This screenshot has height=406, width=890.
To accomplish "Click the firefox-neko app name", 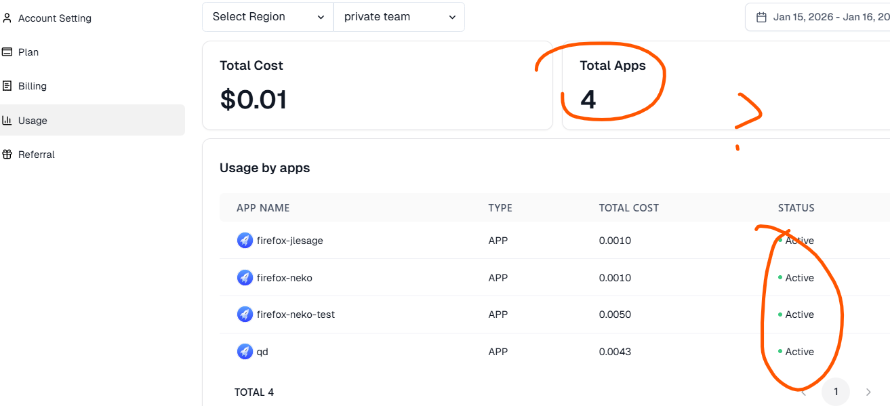I will coord(284,278).
